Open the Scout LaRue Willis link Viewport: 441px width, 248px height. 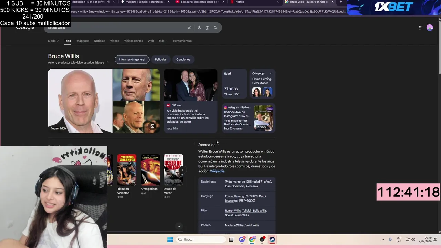pyautogui.click(x=237, y=215)
